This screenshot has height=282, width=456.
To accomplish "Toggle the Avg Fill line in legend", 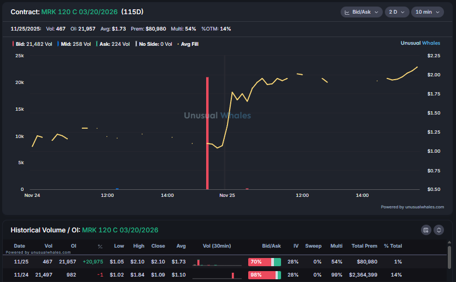I will [188, 44].
